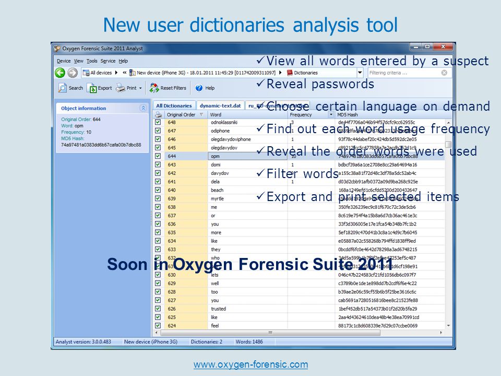Screen dimensions: 501x376
Task: Click the Reset Filters icon
Action: click(154, 88)
